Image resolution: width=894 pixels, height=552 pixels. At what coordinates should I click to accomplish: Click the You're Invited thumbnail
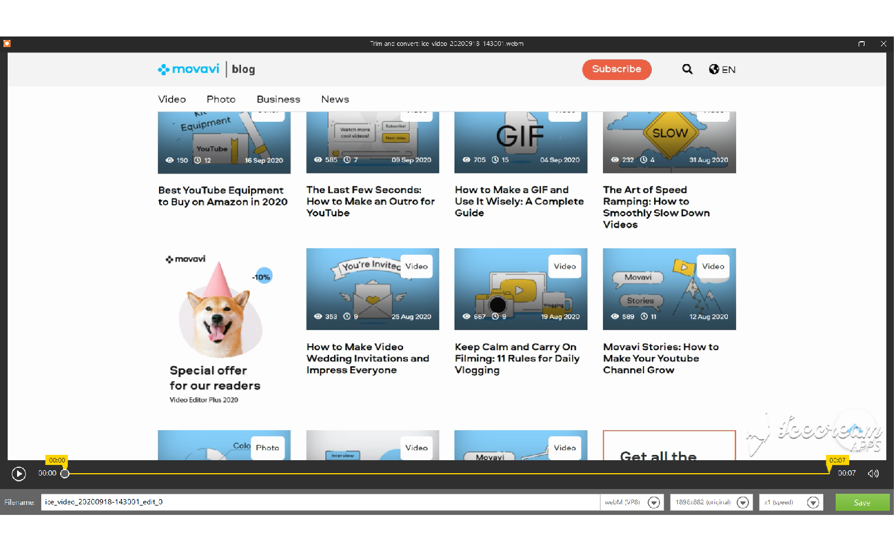(372, 289)
